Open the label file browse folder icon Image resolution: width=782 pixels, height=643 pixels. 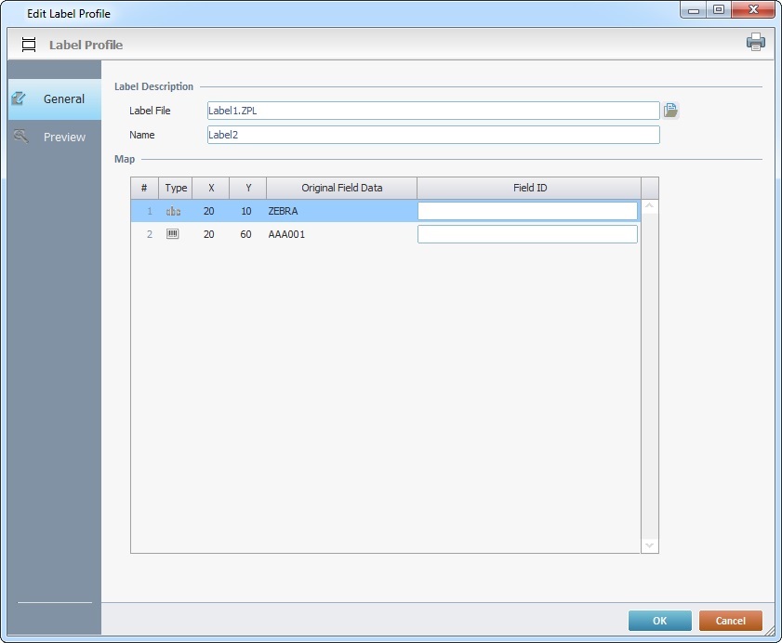[670, 111]
